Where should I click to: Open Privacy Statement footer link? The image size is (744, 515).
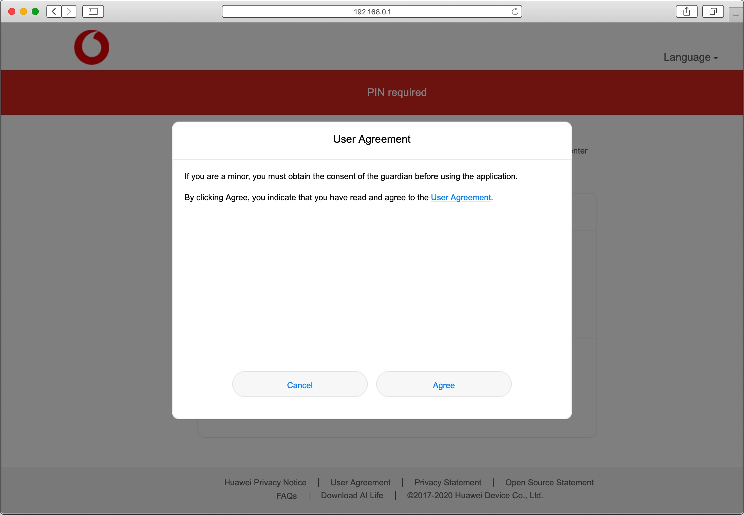point(448,482)
